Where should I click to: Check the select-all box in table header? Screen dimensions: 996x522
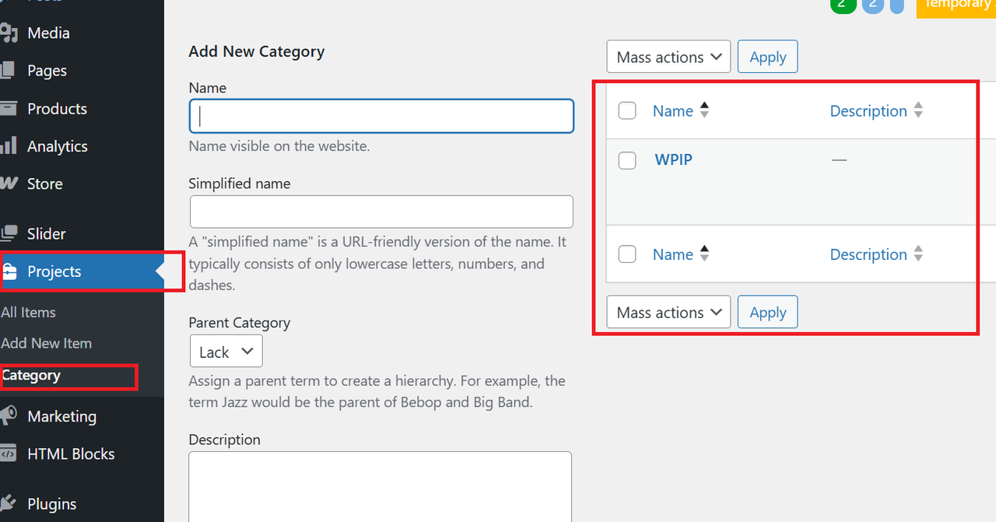point(627,110)
